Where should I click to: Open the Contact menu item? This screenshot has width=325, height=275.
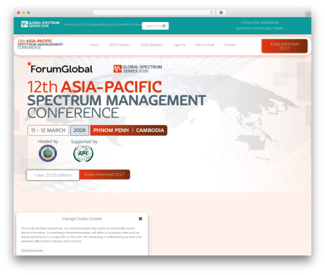click(230, 45)
